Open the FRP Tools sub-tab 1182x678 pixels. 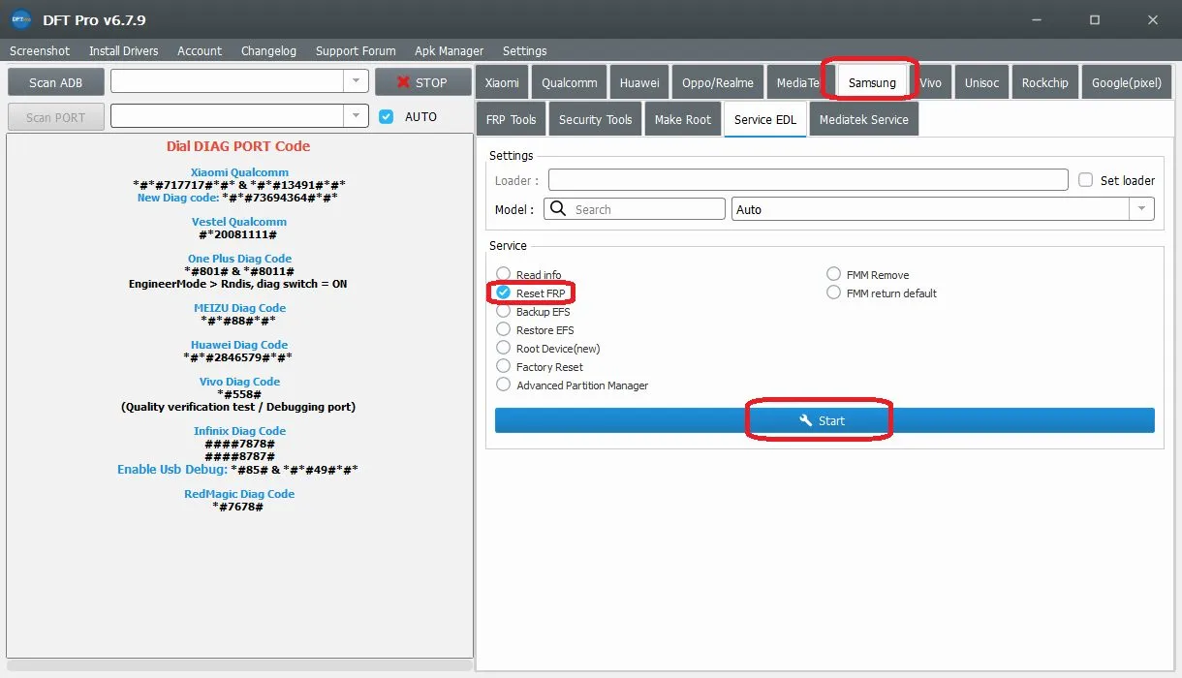511,119
